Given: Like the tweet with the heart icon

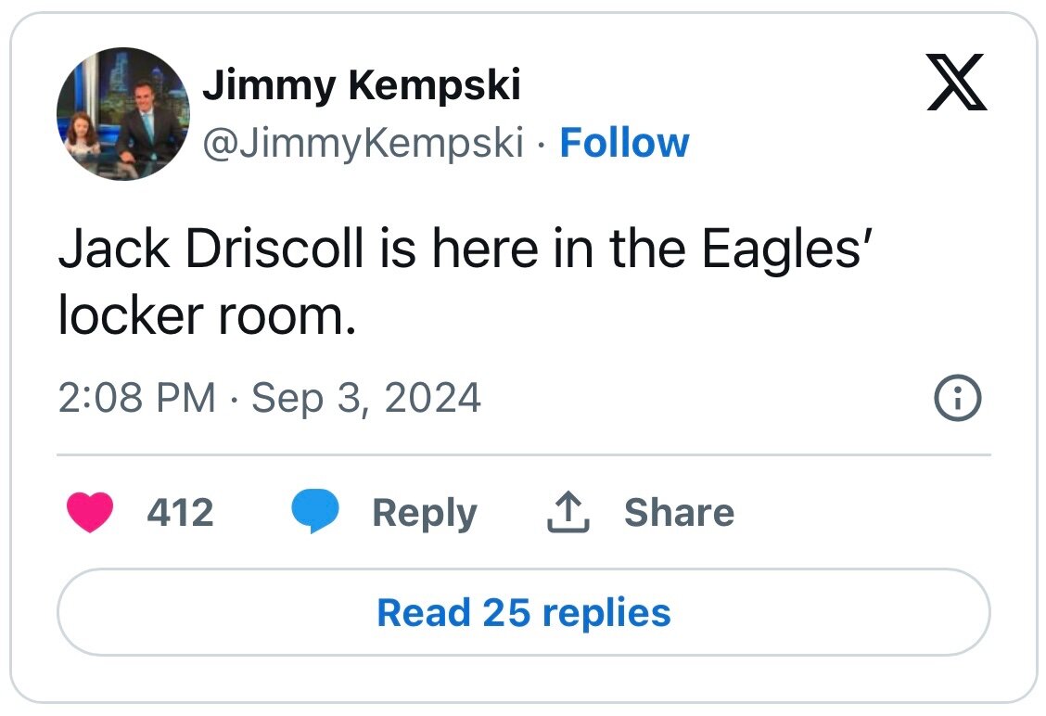Looking at the screenshot, I should (x=90, y=512).
